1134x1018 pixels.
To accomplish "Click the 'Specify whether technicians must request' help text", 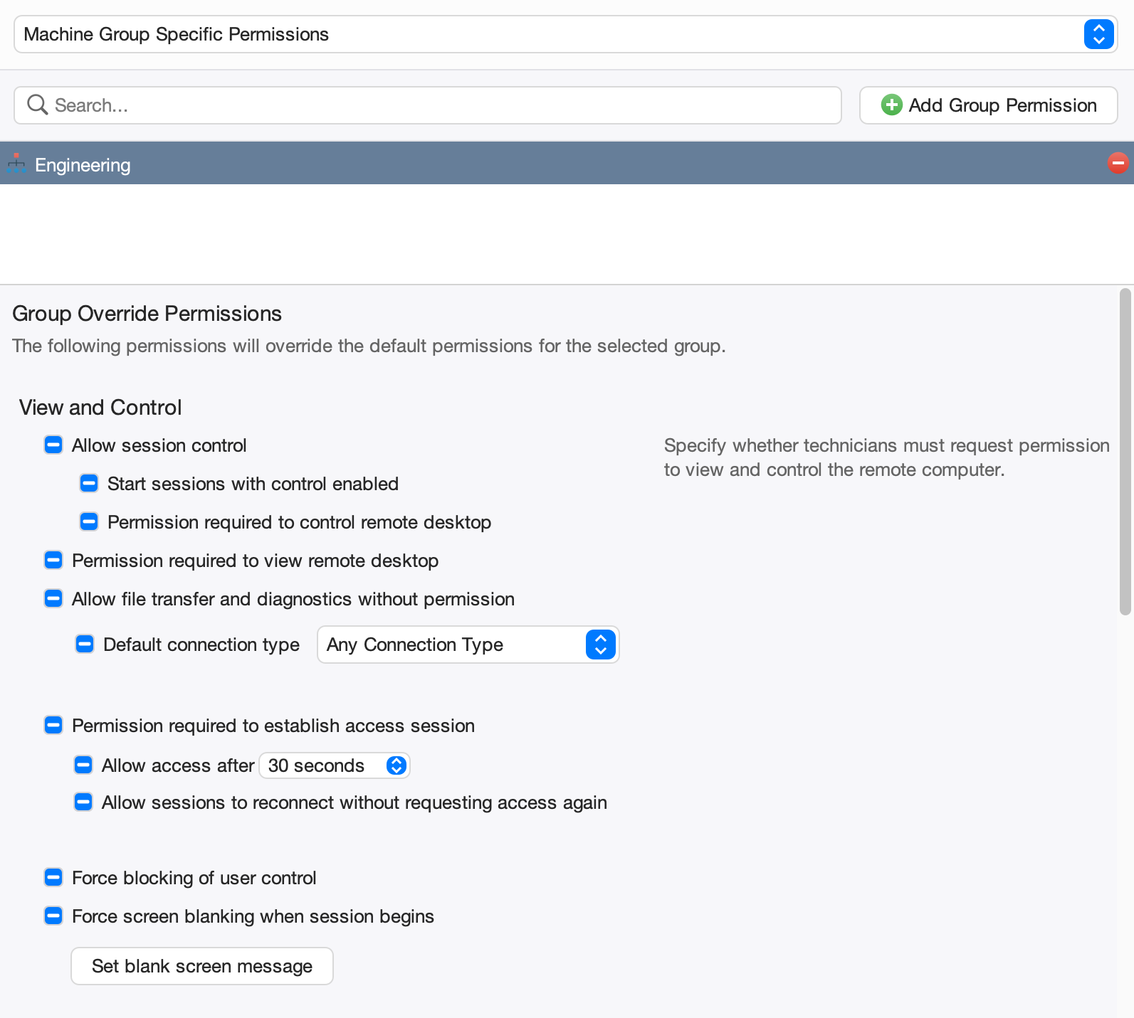I will pyautogui.click(x=886, y=457).
